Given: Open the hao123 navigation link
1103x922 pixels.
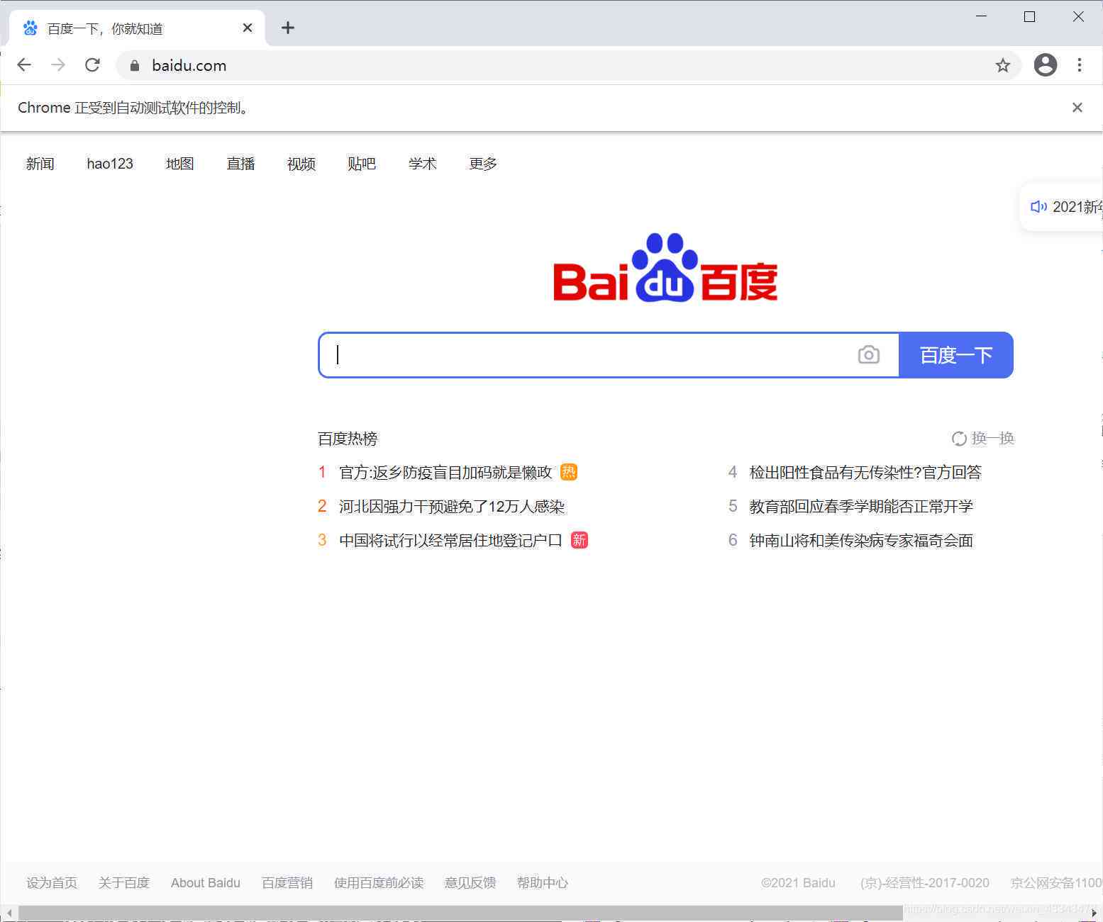Looking at the screenshot, I should pos(110,164).
